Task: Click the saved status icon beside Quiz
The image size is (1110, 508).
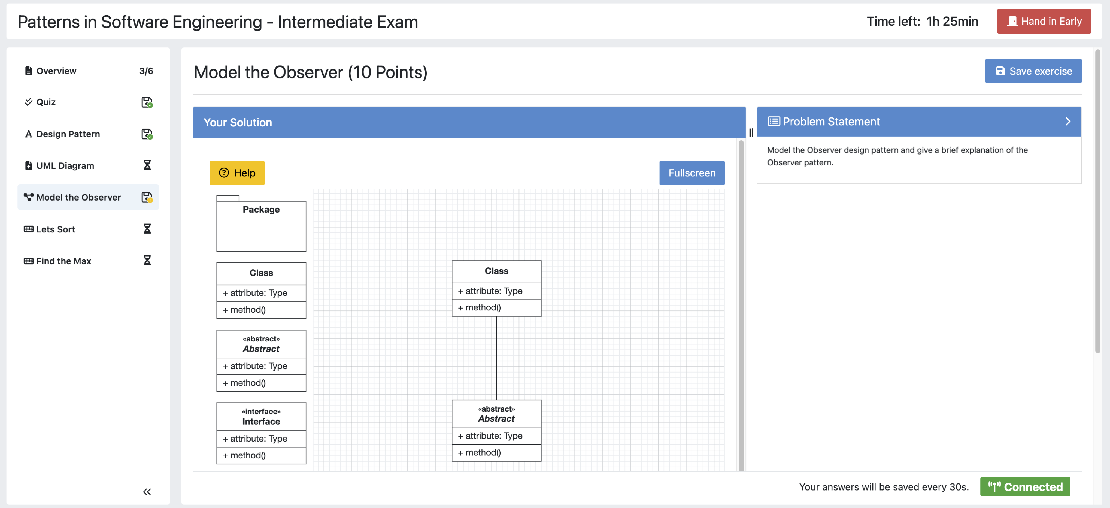Action: tap(147, 102)
